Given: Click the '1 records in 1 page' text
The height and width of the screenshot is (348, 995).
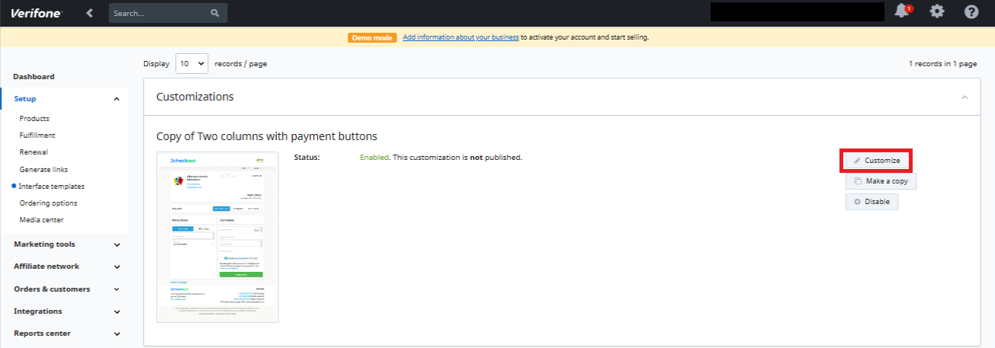Looking at the screenshot, I should 942,64.
